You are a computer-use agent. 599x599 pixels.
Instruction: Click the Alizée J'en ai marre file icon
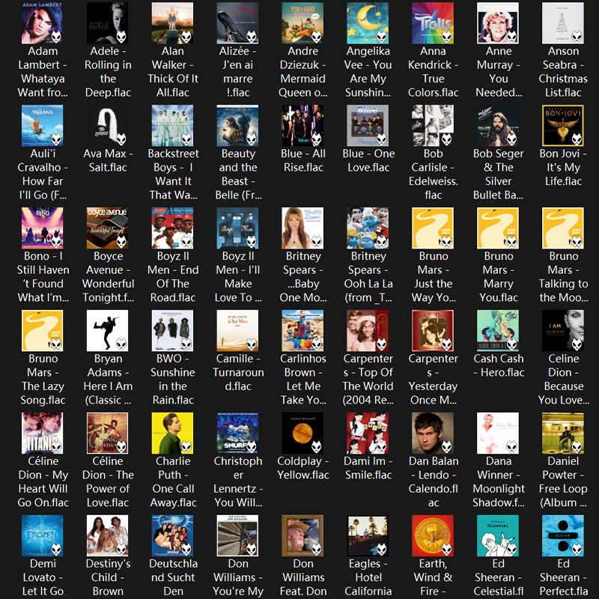(x=237, y=23)
